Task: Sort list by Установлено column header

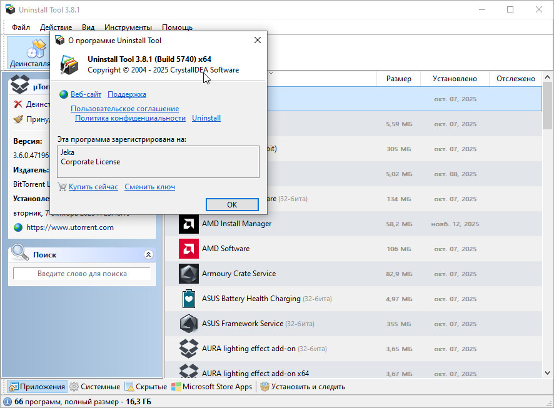Action: tap(455, 79)
